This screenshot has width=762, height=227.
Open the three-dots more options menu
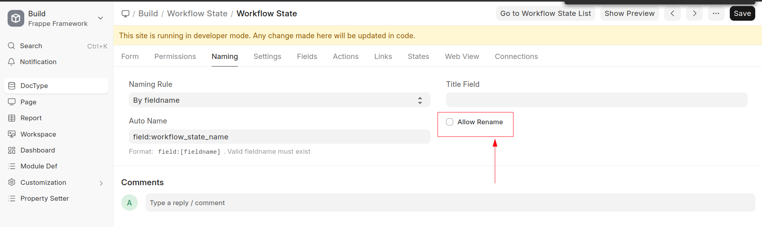coord(716,14)
